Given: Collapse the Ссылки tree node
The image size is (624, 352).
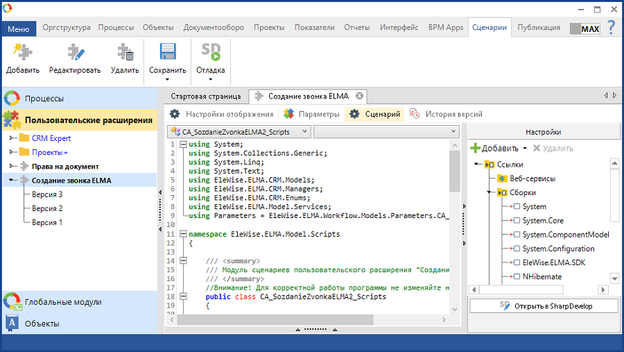Looking at the screenshot, I should pos(477,165).
